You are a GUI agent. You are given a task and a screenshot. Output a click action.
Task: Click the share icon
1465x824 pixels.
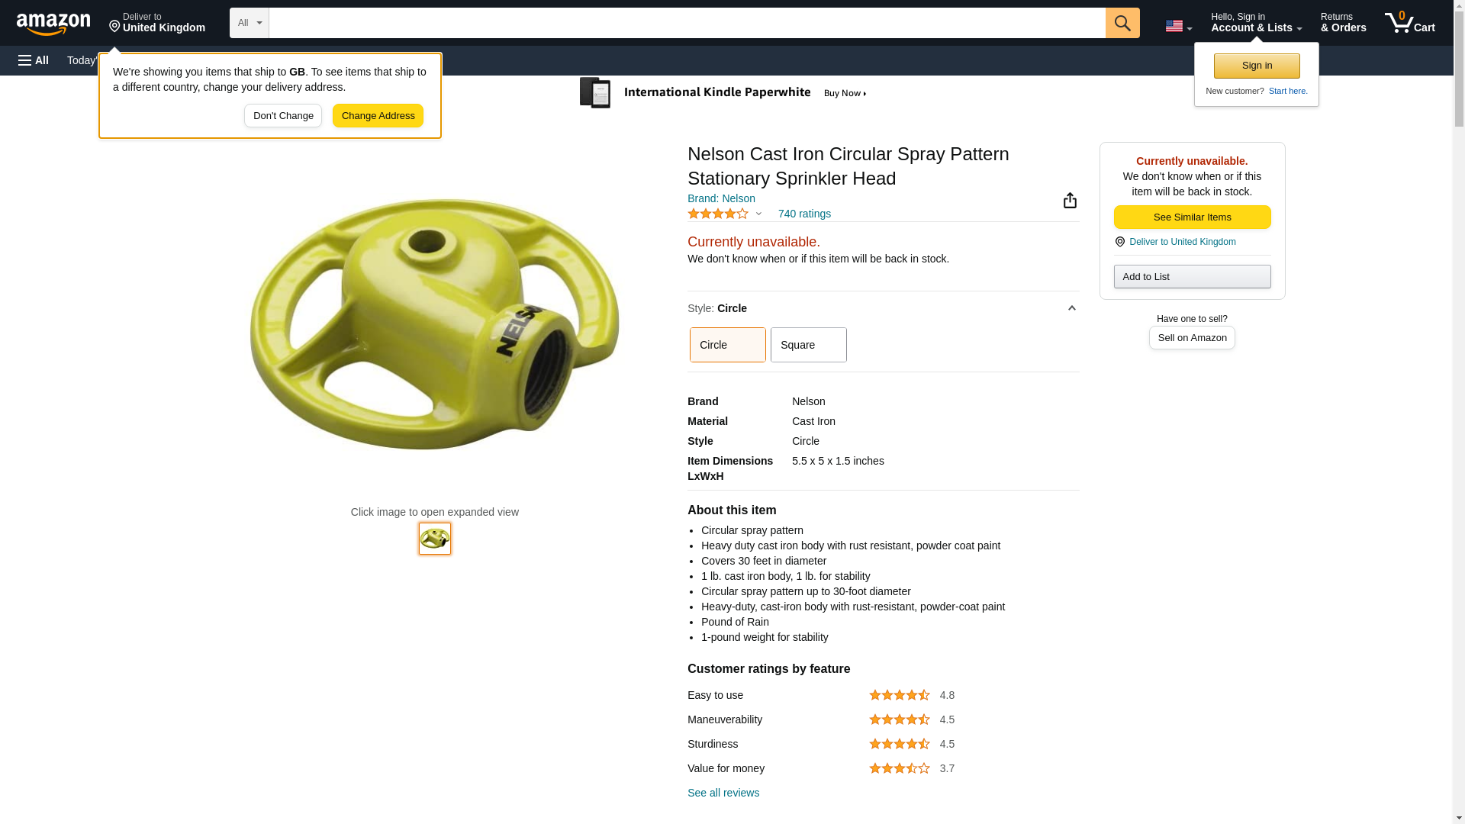pyautogui.click(x=1070, y=201)
